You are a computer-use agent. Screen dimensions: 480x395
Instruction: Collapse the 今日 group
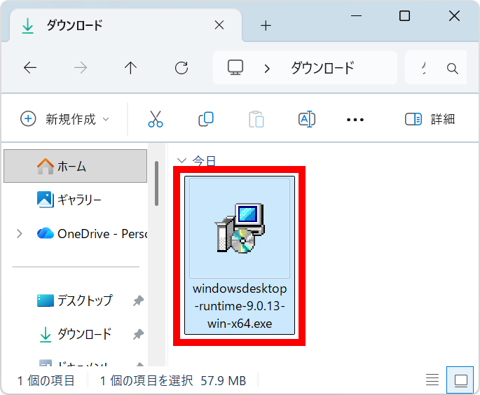pyautogui.click(x=182, y=160)
